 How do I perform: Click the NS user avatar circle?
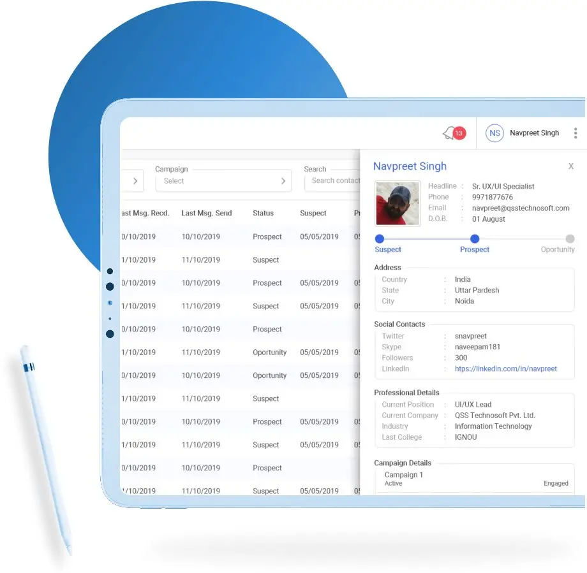pyautogui.click(x=494, y=133)
